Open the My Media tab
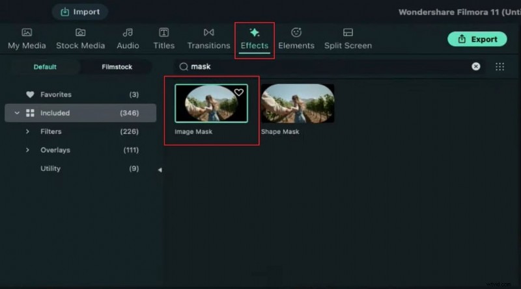Viewport: 521px width, 289px height. tap(27, 39)
